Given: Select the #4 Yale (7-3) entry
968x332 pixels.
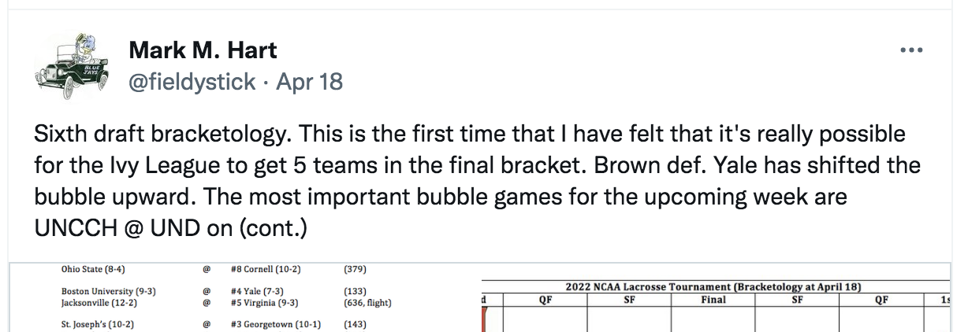Looking at the screenshot, I should (256, 292).
